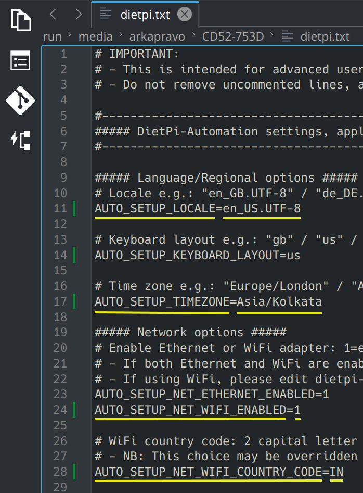Click the green change marker on line 17
Screen dimensions: 363x493
pyautogui.click(x=74, y=301)
